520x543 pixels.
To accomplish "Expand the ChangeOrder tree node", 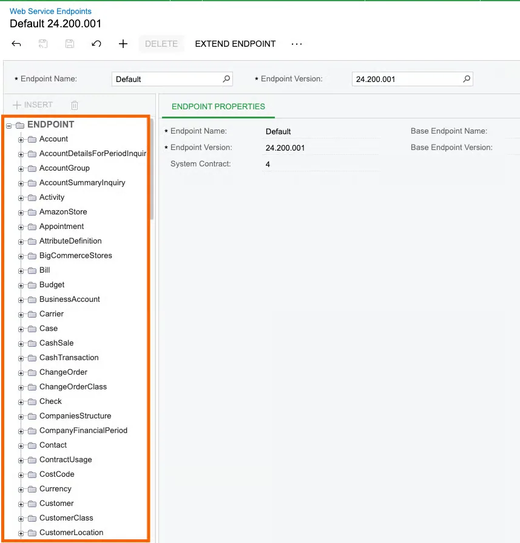I will pos(21,373).
